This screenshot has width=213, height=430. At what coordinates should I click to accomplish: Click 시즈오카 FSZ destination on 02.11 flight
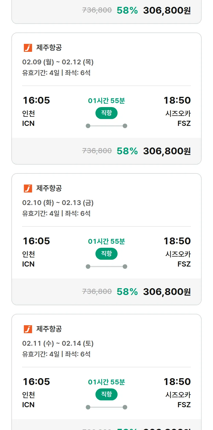click(x=178, y=400)
